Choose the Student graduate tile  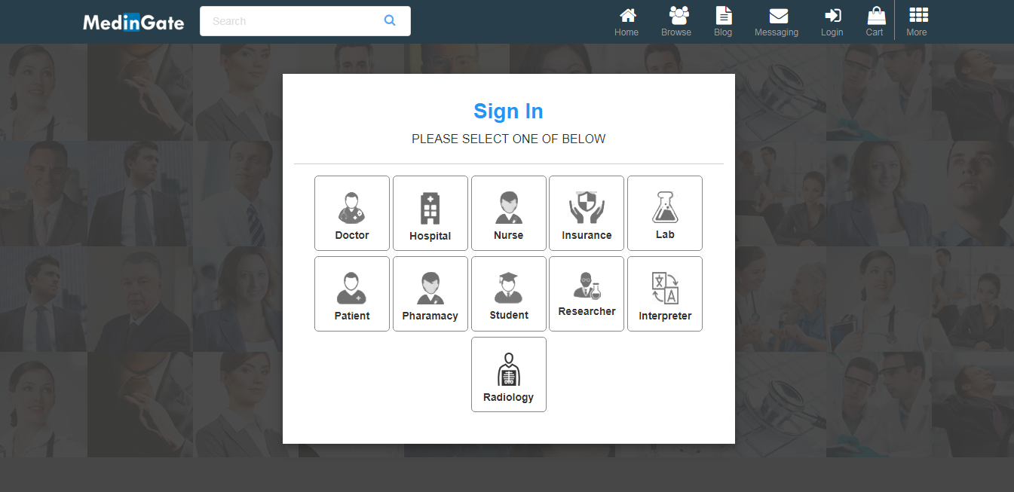(509, 294)
